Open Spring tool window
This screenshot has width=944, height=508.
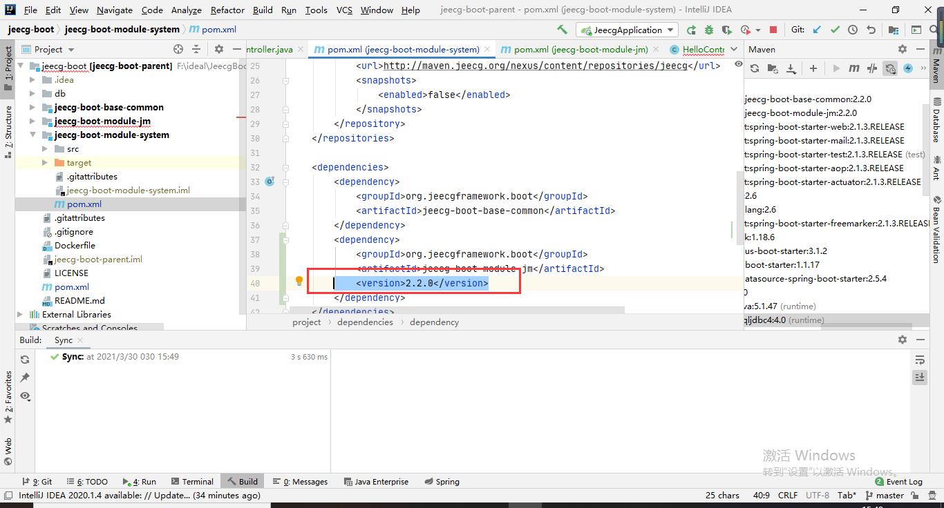[442, 482]
